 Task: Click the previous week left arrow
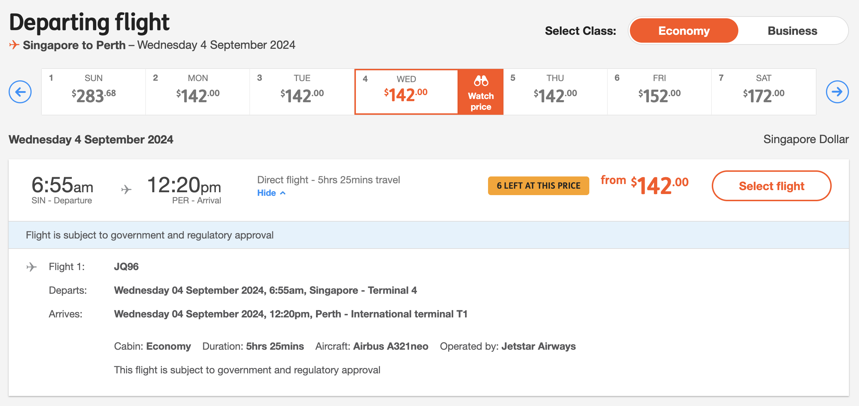[x=20, y=92]
